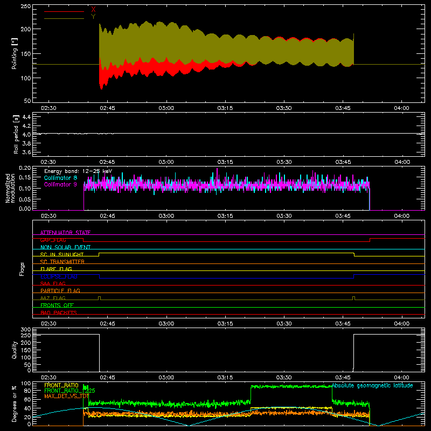Select the 'X' legend label in the Pointing plot
Viewport: 431px width, 431px height.
[93, 10]
